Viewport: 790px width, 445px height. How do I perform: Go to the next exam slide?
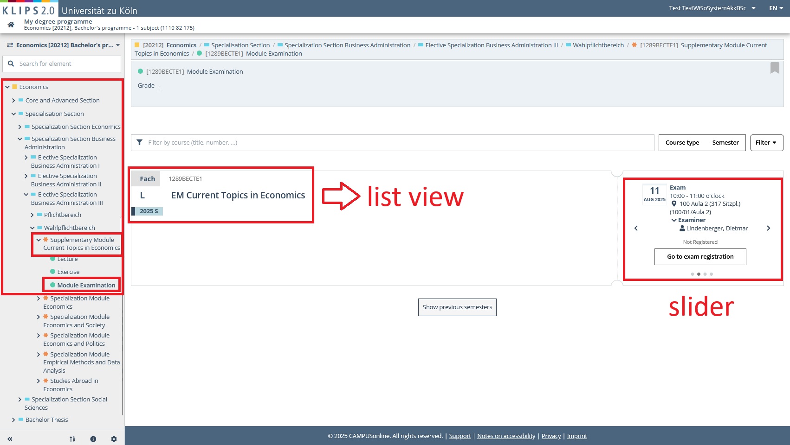[x=768, y=228]
